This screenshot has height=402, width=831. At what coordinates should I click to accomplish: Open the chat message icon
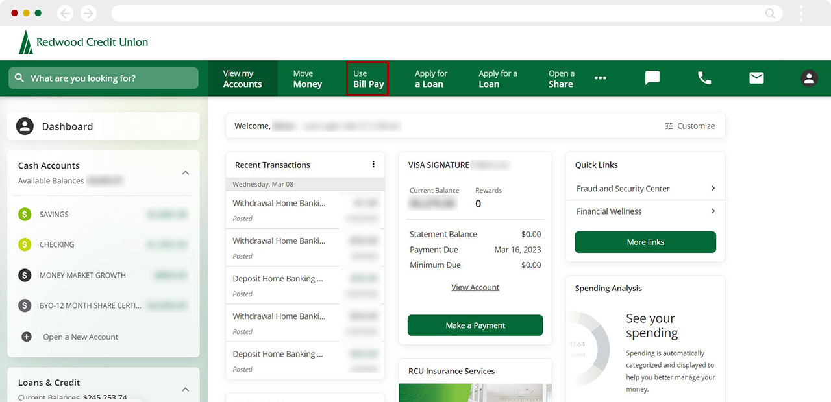[x=652, y=78]
